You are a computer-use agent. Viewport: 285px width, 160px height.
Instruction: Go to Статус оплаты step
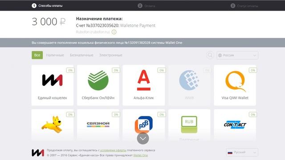248,6
